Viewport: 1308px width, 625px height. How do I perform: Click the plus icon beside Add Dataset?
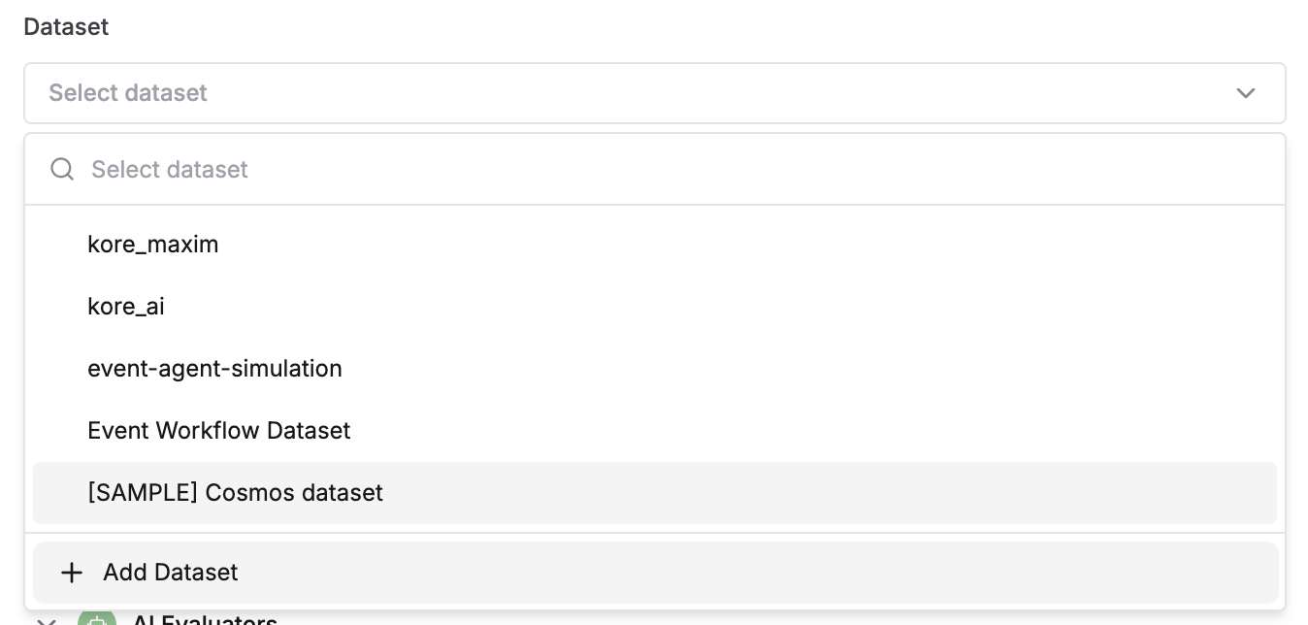(71, 573)
